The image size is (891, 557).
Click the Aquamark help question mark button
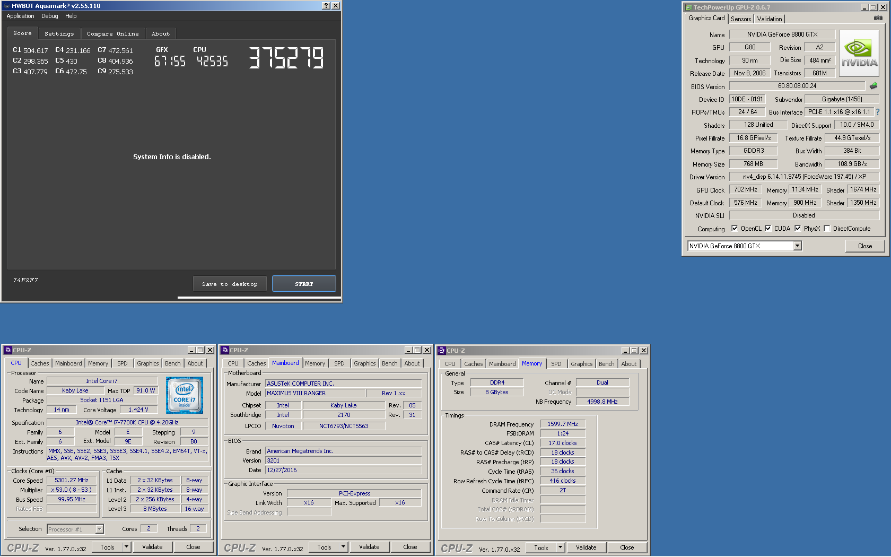[x=326, y=5]
